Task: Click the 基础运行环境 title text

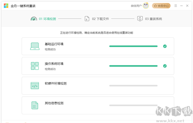Action: 54,44
